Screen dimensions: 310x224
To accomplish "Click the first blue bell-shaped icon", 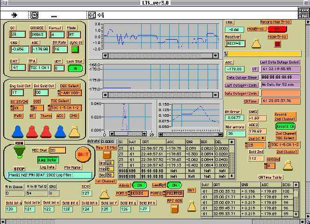I will (x=17, y=131).
